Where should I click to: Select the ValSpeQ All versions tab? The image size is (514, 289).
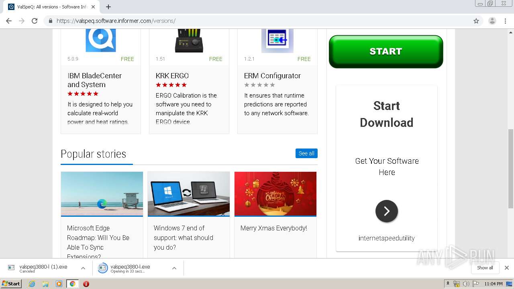[x=51, y=7]
